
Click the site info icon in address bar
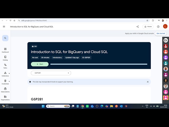(19, 20)
